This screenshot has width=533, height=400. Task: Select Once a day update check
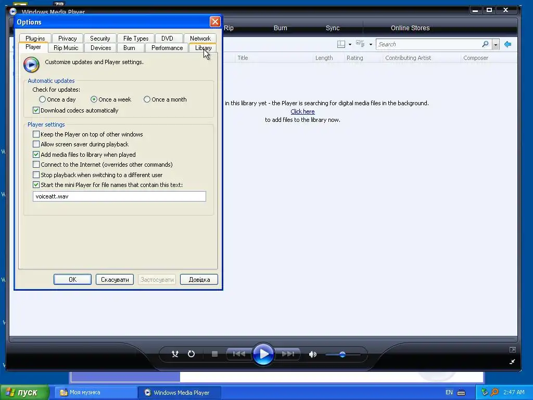pyautogui.click(x=42, y=99)
